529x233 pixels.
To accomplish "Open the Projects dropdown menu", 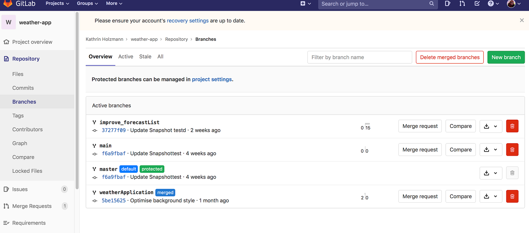I will click(57, 3).
